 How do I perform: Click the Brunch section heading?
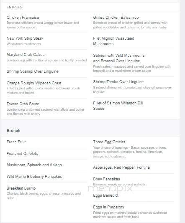coord(13,131)
